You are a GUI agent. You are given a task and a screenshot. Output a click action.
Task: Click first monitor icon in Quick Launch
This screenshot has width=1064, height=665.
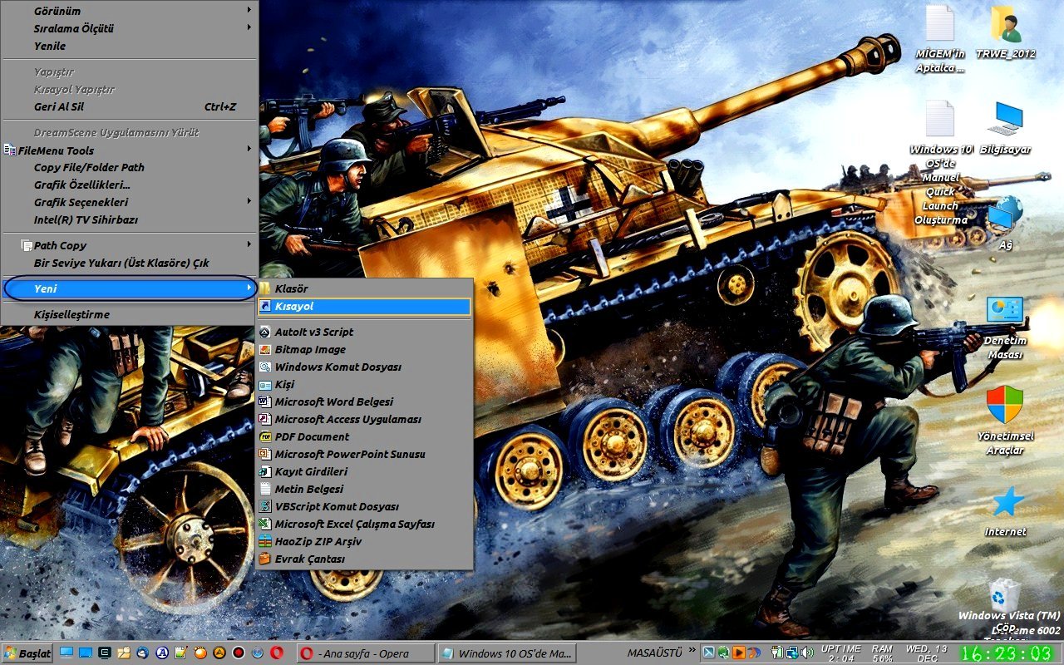(x=66, y=653)
